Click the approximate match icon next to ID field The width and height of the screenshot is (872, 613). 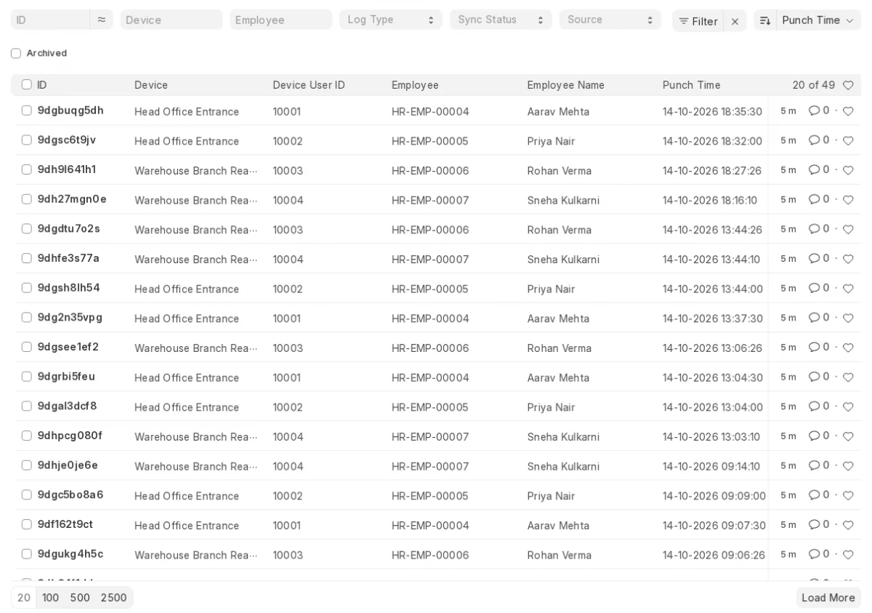(101, 20)
